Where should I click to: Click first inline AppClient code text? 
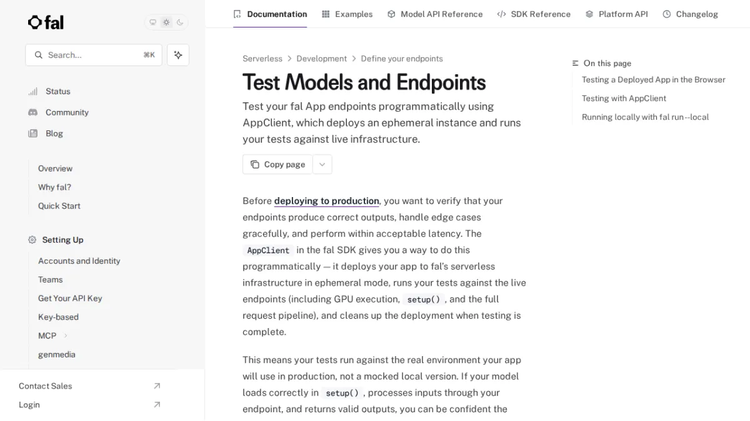pyautogui.click(x=268, y=250)
